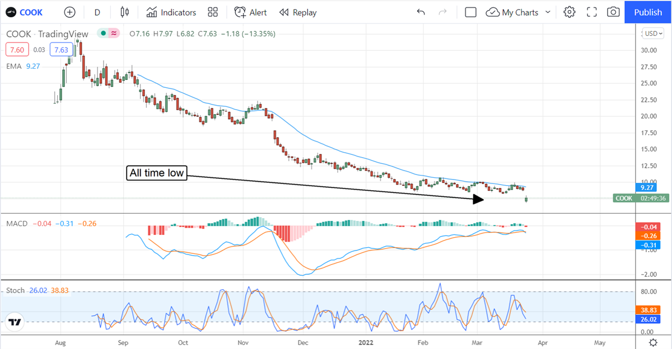Open chart settings gear in top toolbar
The width and height of the screenshot is (672, 349).
[570, 12]
